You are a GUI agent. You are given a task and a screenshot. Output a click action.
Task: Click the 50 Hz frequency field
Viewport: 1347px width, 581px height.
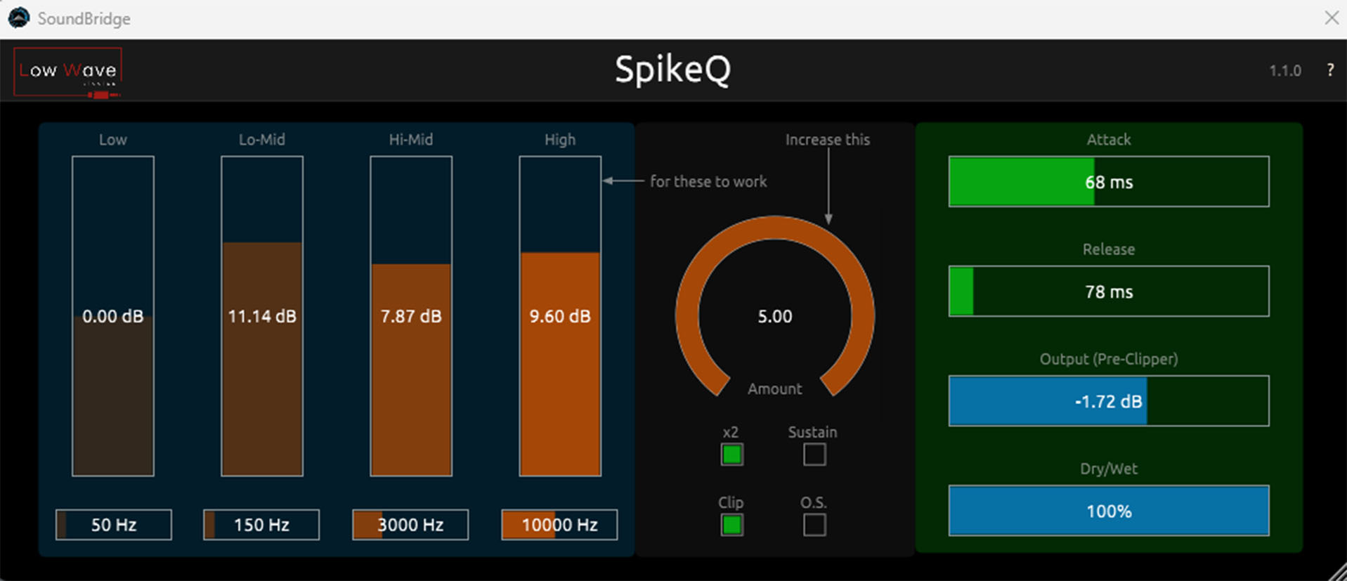[114, 525]
